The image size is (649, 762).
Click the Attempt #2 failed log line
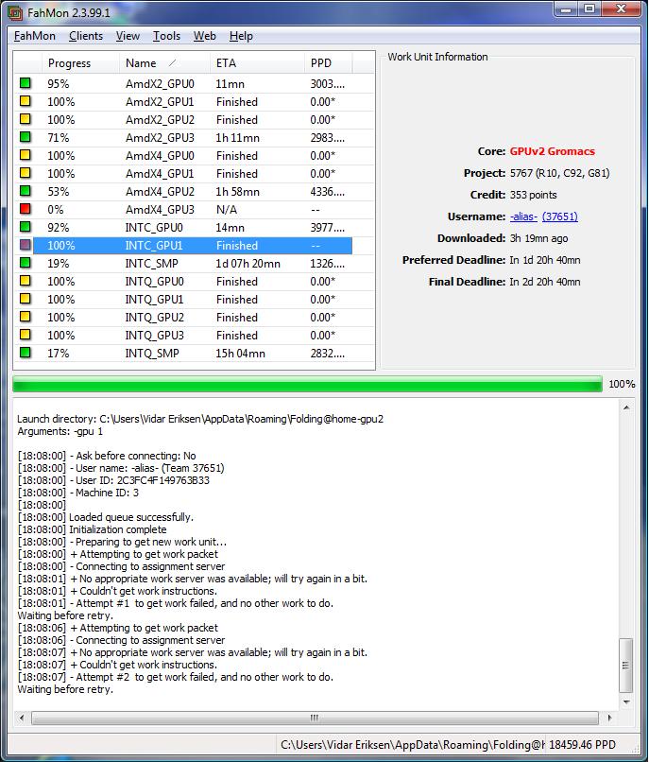(x=176, y=677)
